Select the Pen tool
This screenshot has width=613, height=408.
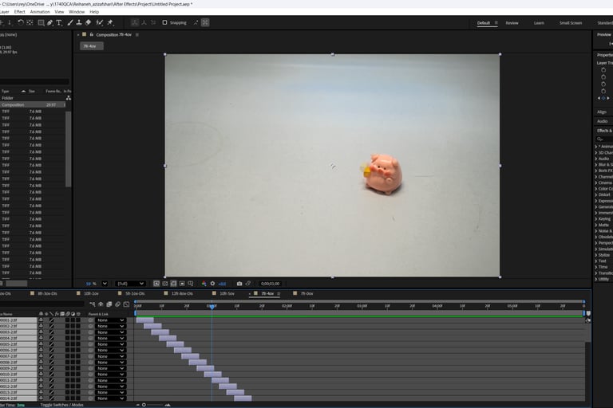(49, 22)
